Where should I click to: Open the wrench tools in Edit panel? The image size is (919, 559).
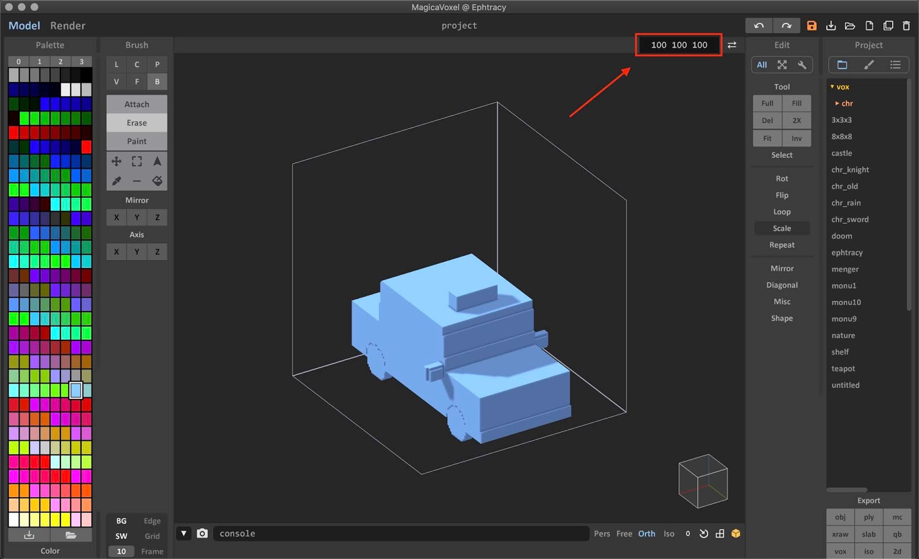802,65
